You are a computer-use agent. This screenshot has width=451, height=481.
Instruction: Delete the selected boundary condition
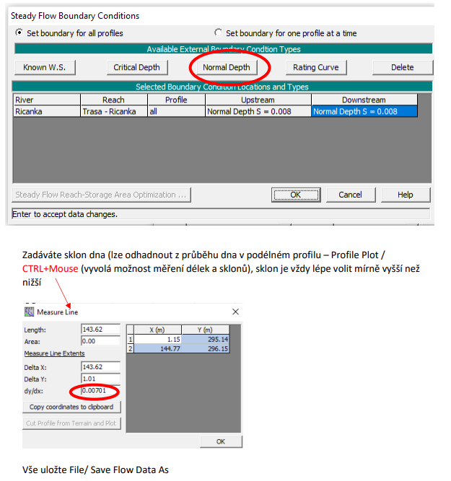pyautogui.click(x=402, y=67)
